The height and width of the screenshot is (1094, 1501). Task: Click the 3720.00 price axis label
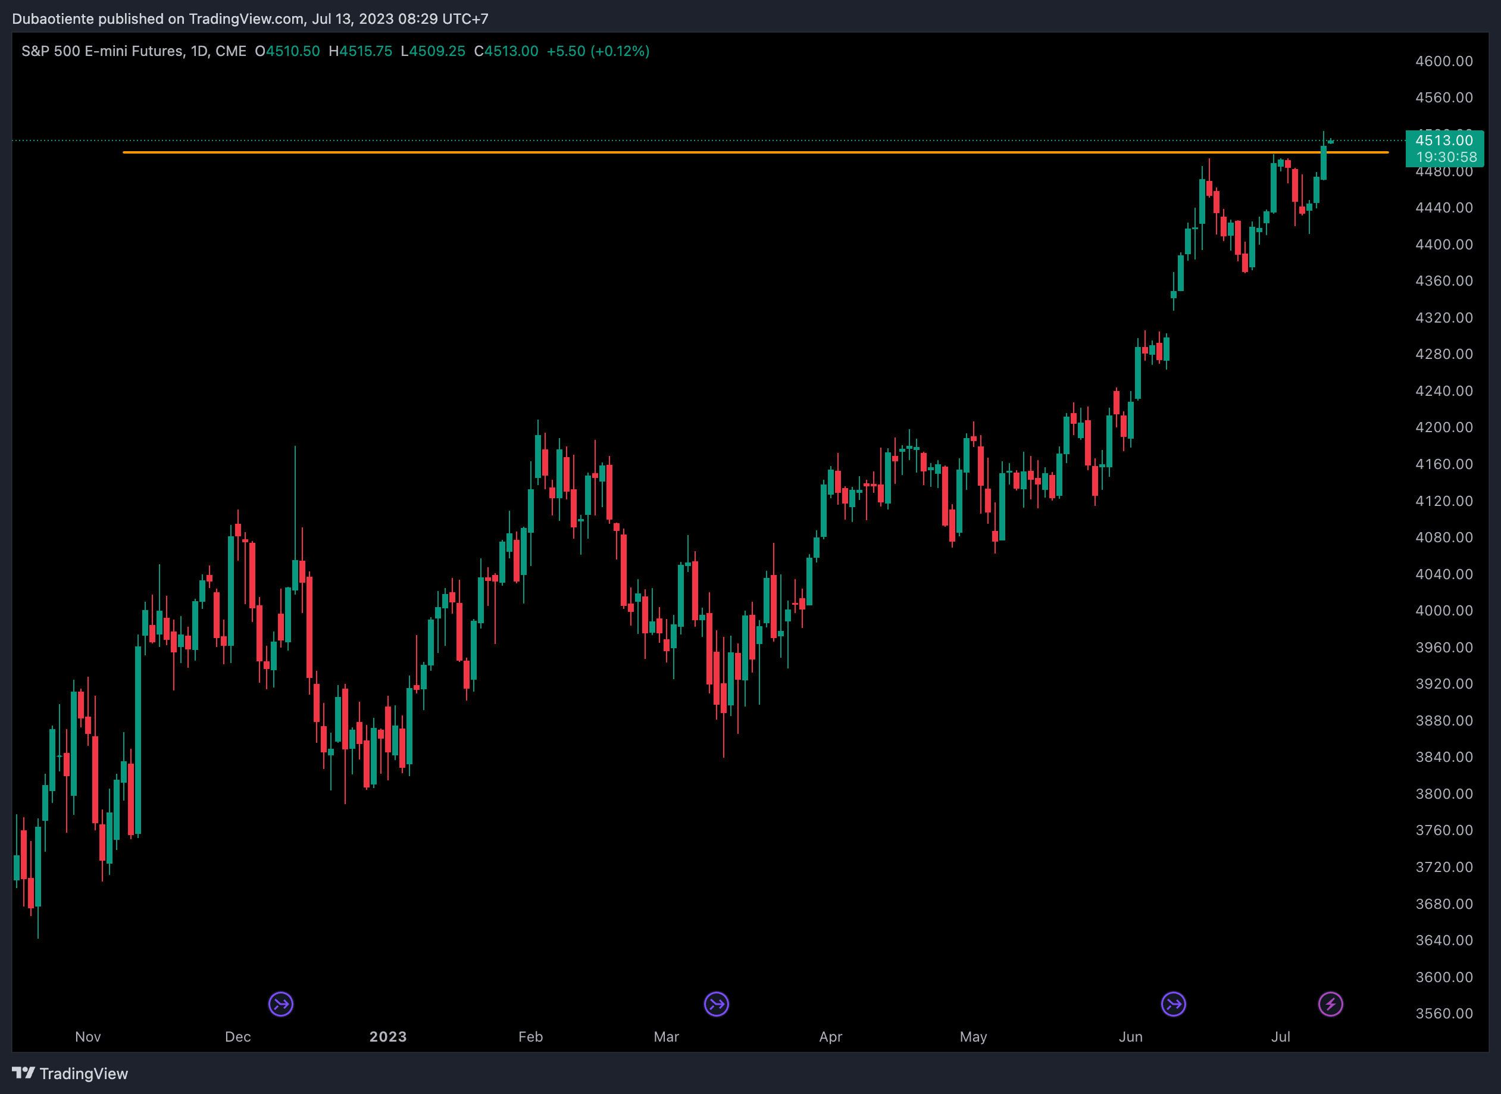tap(1444, 867)
